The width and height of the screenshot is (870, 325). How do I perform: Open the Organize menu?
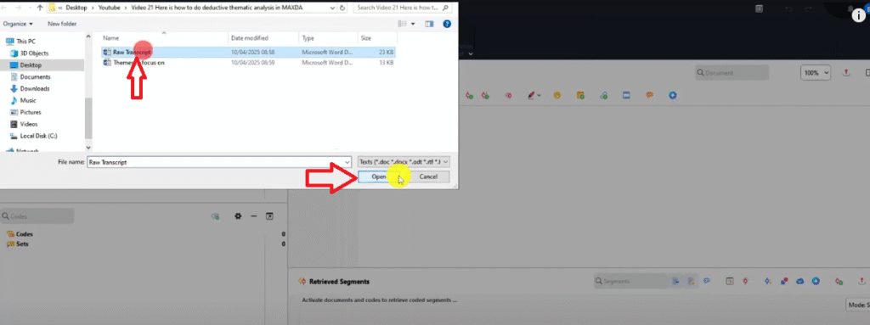(x=19, y=24)
